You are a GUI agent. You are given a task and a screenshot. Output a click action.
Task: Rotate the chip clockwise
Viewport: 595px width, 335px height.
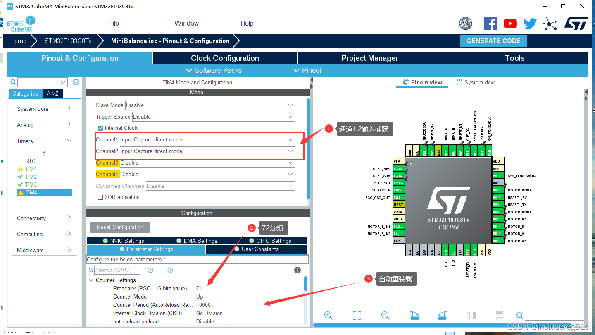(414, 316)
